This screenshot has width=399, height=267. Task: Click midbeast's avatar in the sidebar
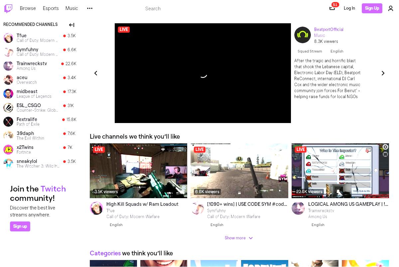(8, 94)
